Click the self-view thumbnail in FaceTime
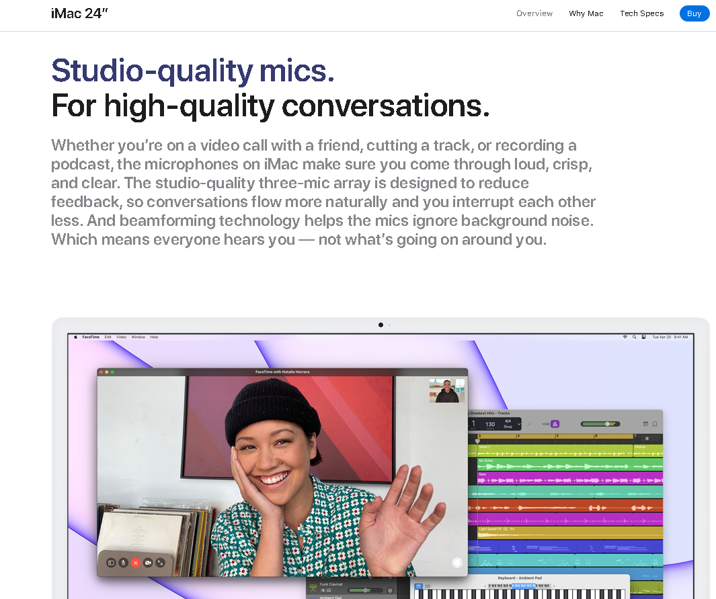 [x=447, y=391]
